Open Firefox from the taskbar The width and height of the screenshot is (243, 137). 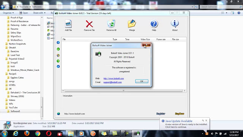(27, 134)
